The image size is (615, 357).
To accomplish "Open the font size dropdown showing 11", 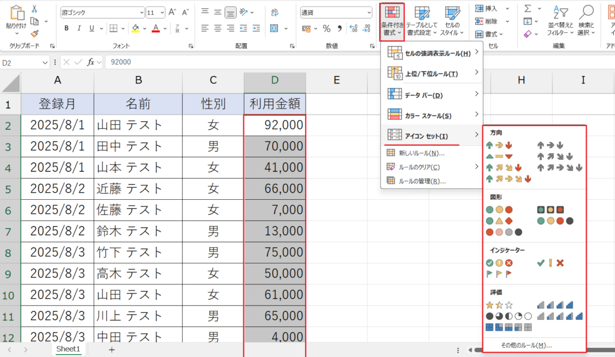I will pos(162,13).
